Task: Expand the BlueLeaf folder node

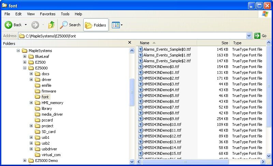Action: coord(25,56)
